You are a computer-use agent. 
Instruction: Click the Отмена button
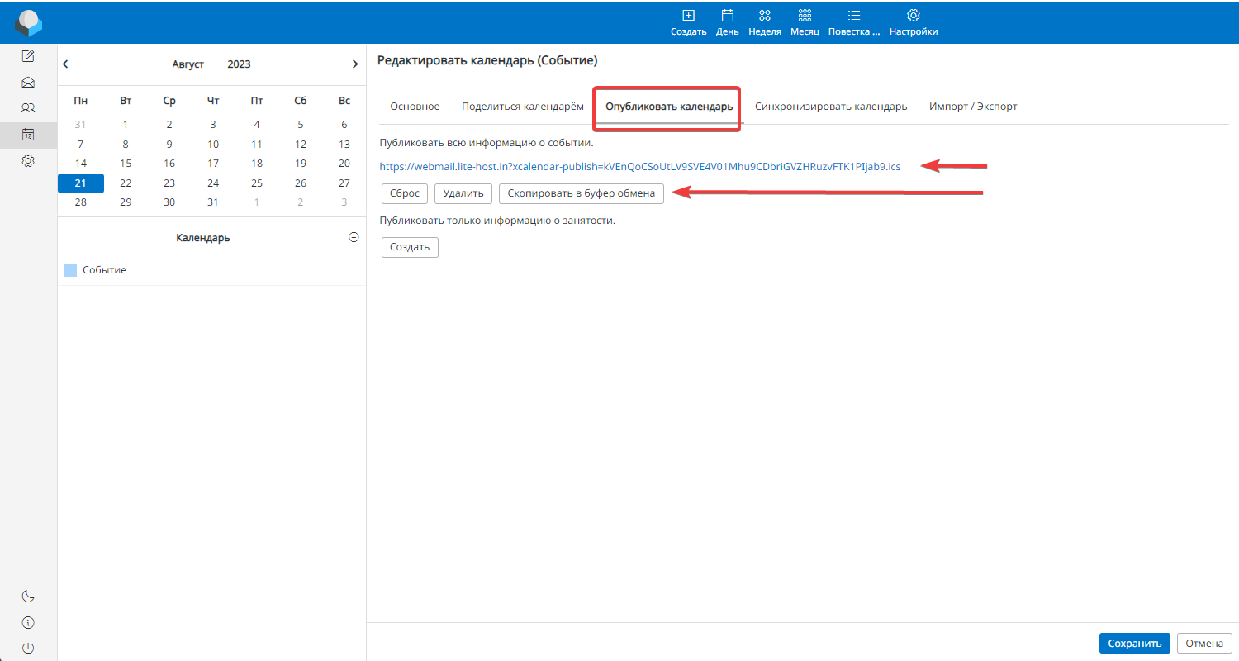(x=1204, y=644)
